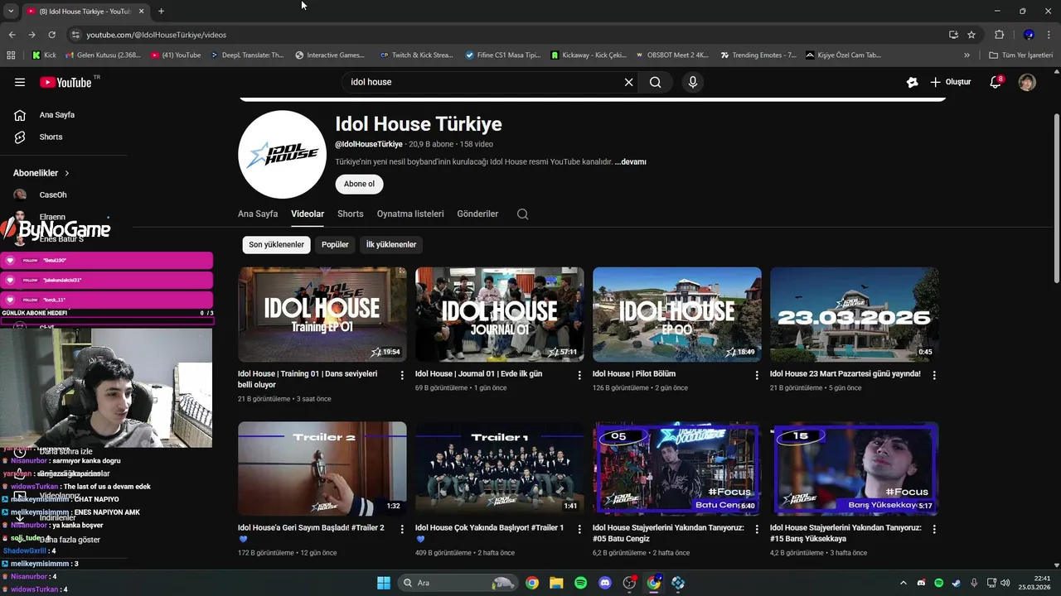Open options menu for Pilot Bölüm video

click(x=757, y=375)
